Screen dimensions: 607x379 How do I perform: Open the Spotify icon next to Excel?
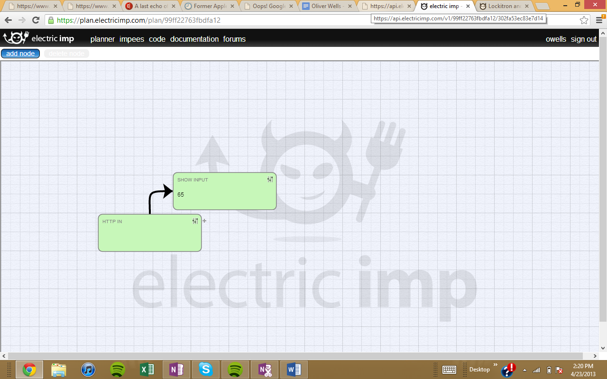(118, 370)
